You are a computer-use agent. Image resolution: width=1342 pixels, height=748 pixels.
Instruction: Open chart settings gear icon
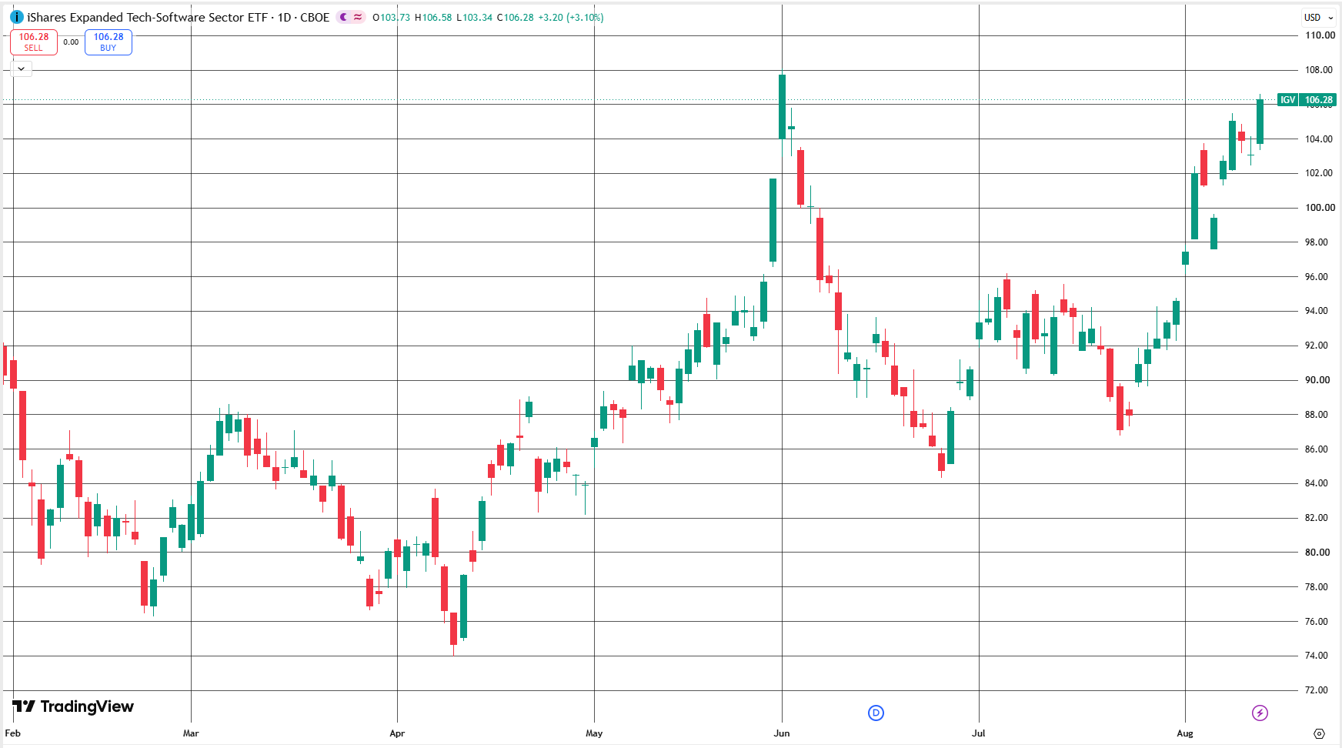tap(1319, 733)
